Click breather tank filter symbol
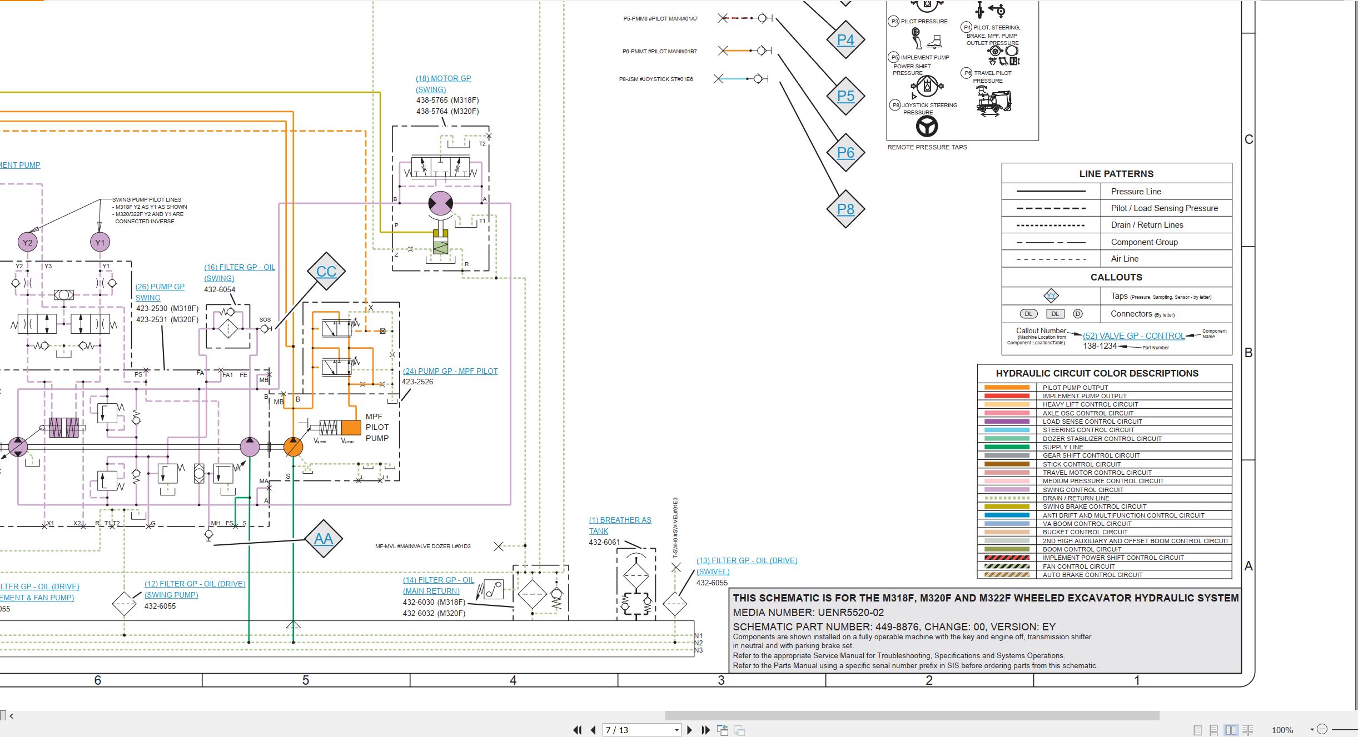1358x737 pixels. click(x=636, y=576)
